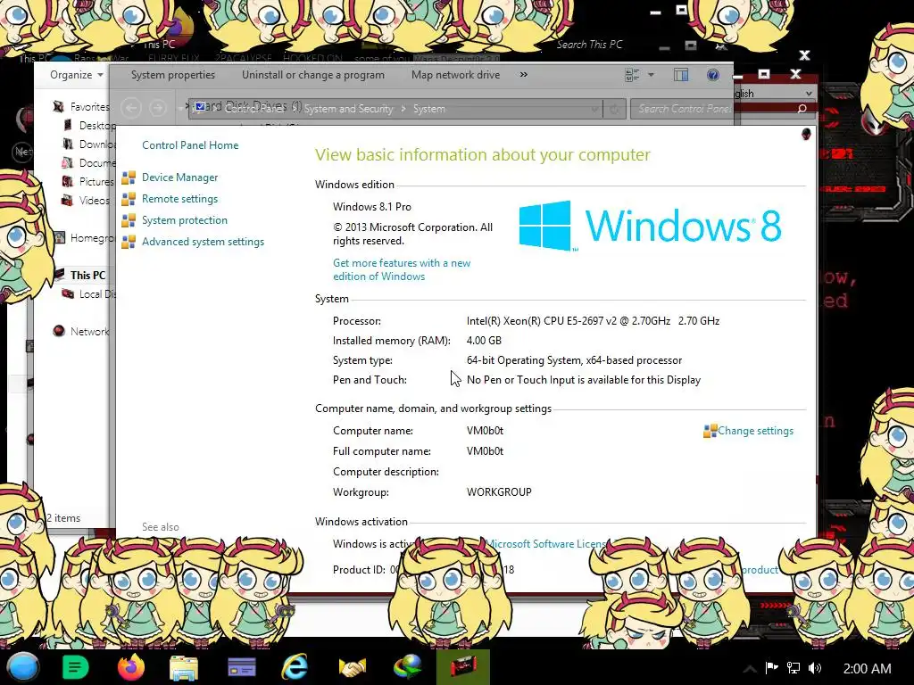Open the handshake icon app on taskbar
The height and width of the screenshot is (685, 914).
[352, 668]
